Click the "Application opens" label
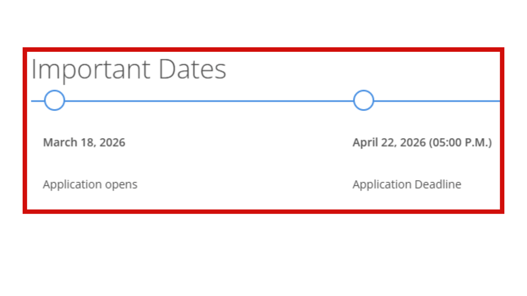The width and height of the screenshot is (527, 296). pyautogui.click(x=90, y=185)
